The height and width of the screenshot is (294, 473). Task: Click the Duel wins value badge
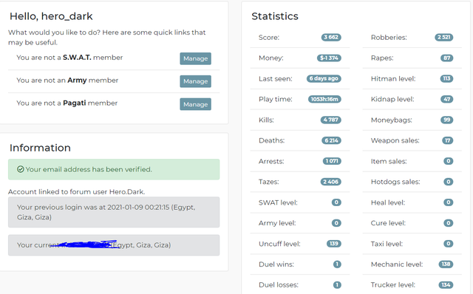(337, 264)
